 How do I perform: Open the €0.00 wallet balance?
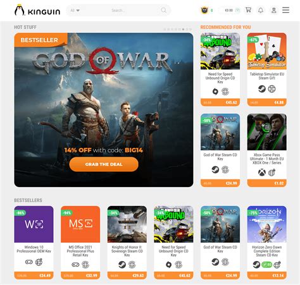coord(228,10)
